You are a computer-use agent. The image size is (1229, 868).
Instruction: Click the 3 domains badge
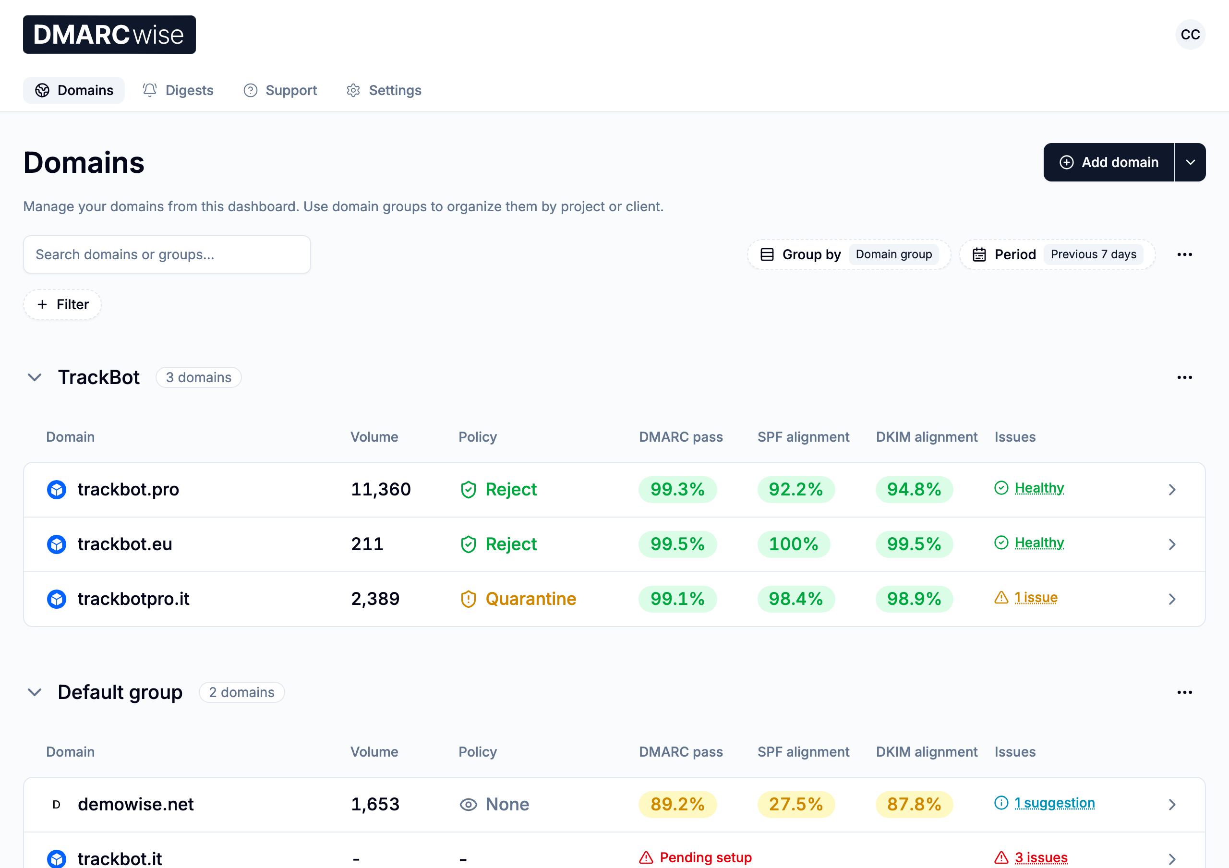click(199, 377)
